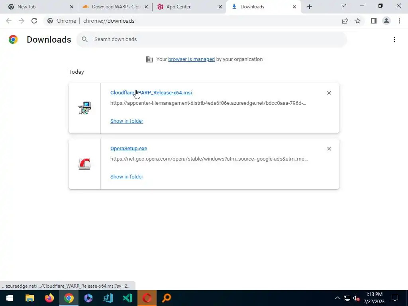Viewport: 408px width, 306px height.
Task: Click the Cloudflare MSI installer file icon
Action: click(x=84, y=108)
